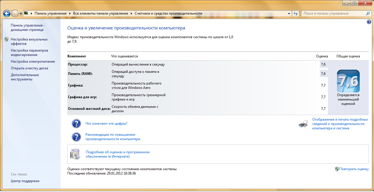Open Рекомендации по повышению производительности компьютера link

[113, 137]
